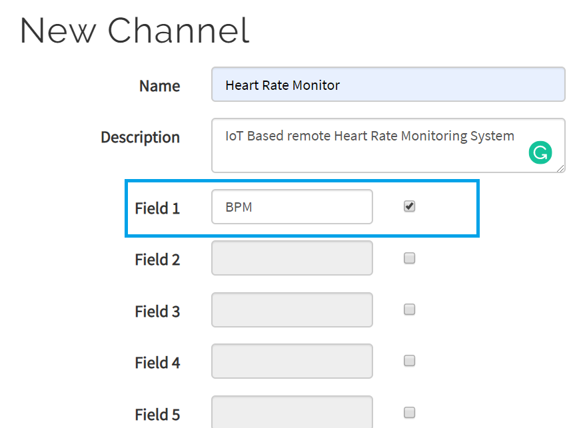Click the Grammarly icon in Description box
This screenshot has height=428, width=579.
coord(540,152)
